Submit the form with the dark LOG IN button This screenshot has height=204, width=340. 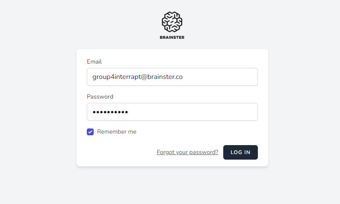click(240, 152)
